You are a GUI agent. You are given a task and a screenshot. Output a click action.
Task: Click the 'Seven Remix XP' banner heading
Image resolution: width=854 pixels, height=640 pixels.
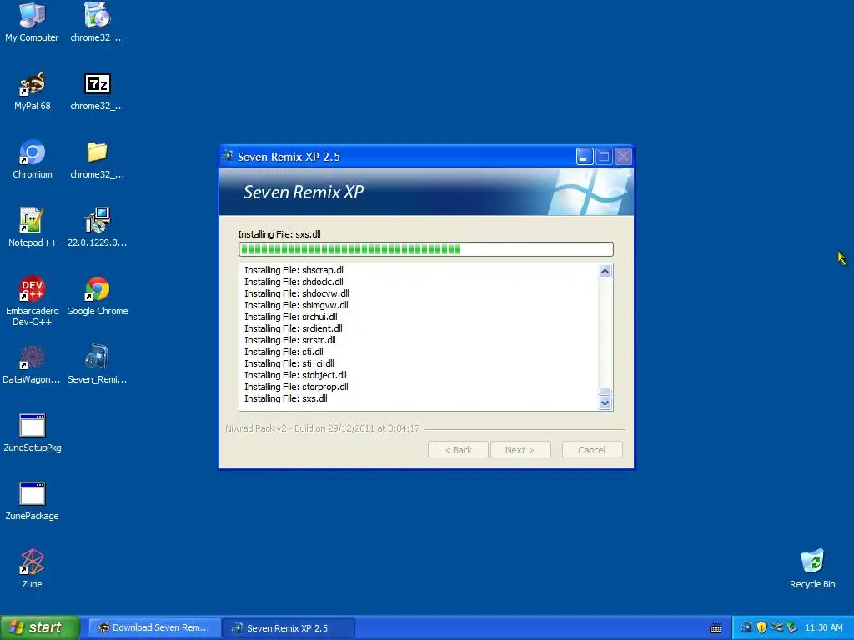pos(304,192)
